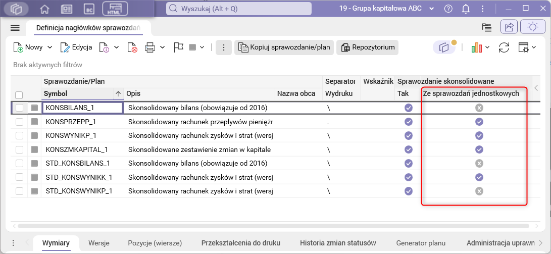Click the Tak checkmark in KONSWYNIKP_1 row
The image size is (551, 254).
coord(409,136)
